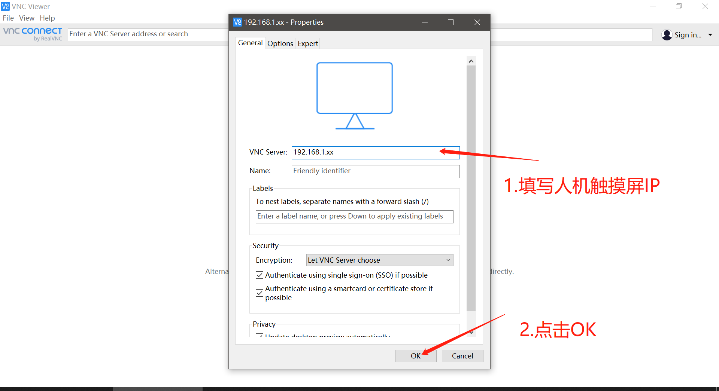
Task: Minimize the VNC Viewer main window
Action: tap(653, 6)
